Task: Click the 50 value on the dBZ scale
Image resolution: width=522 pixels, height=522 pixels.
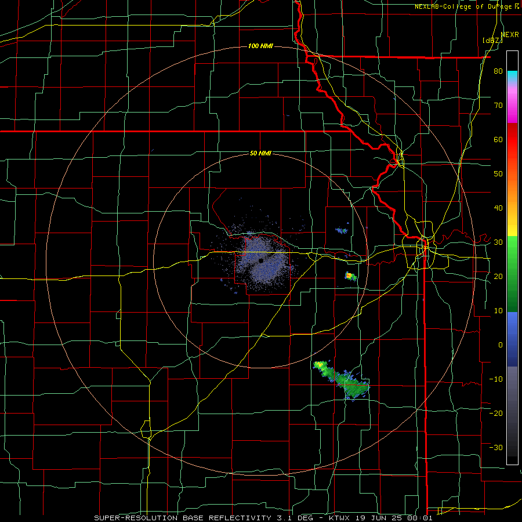Action: (x=498, y=174)
